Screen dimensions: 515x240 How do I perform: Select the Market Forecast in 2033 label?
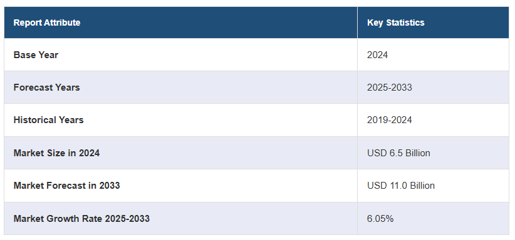tap(66, 186)
